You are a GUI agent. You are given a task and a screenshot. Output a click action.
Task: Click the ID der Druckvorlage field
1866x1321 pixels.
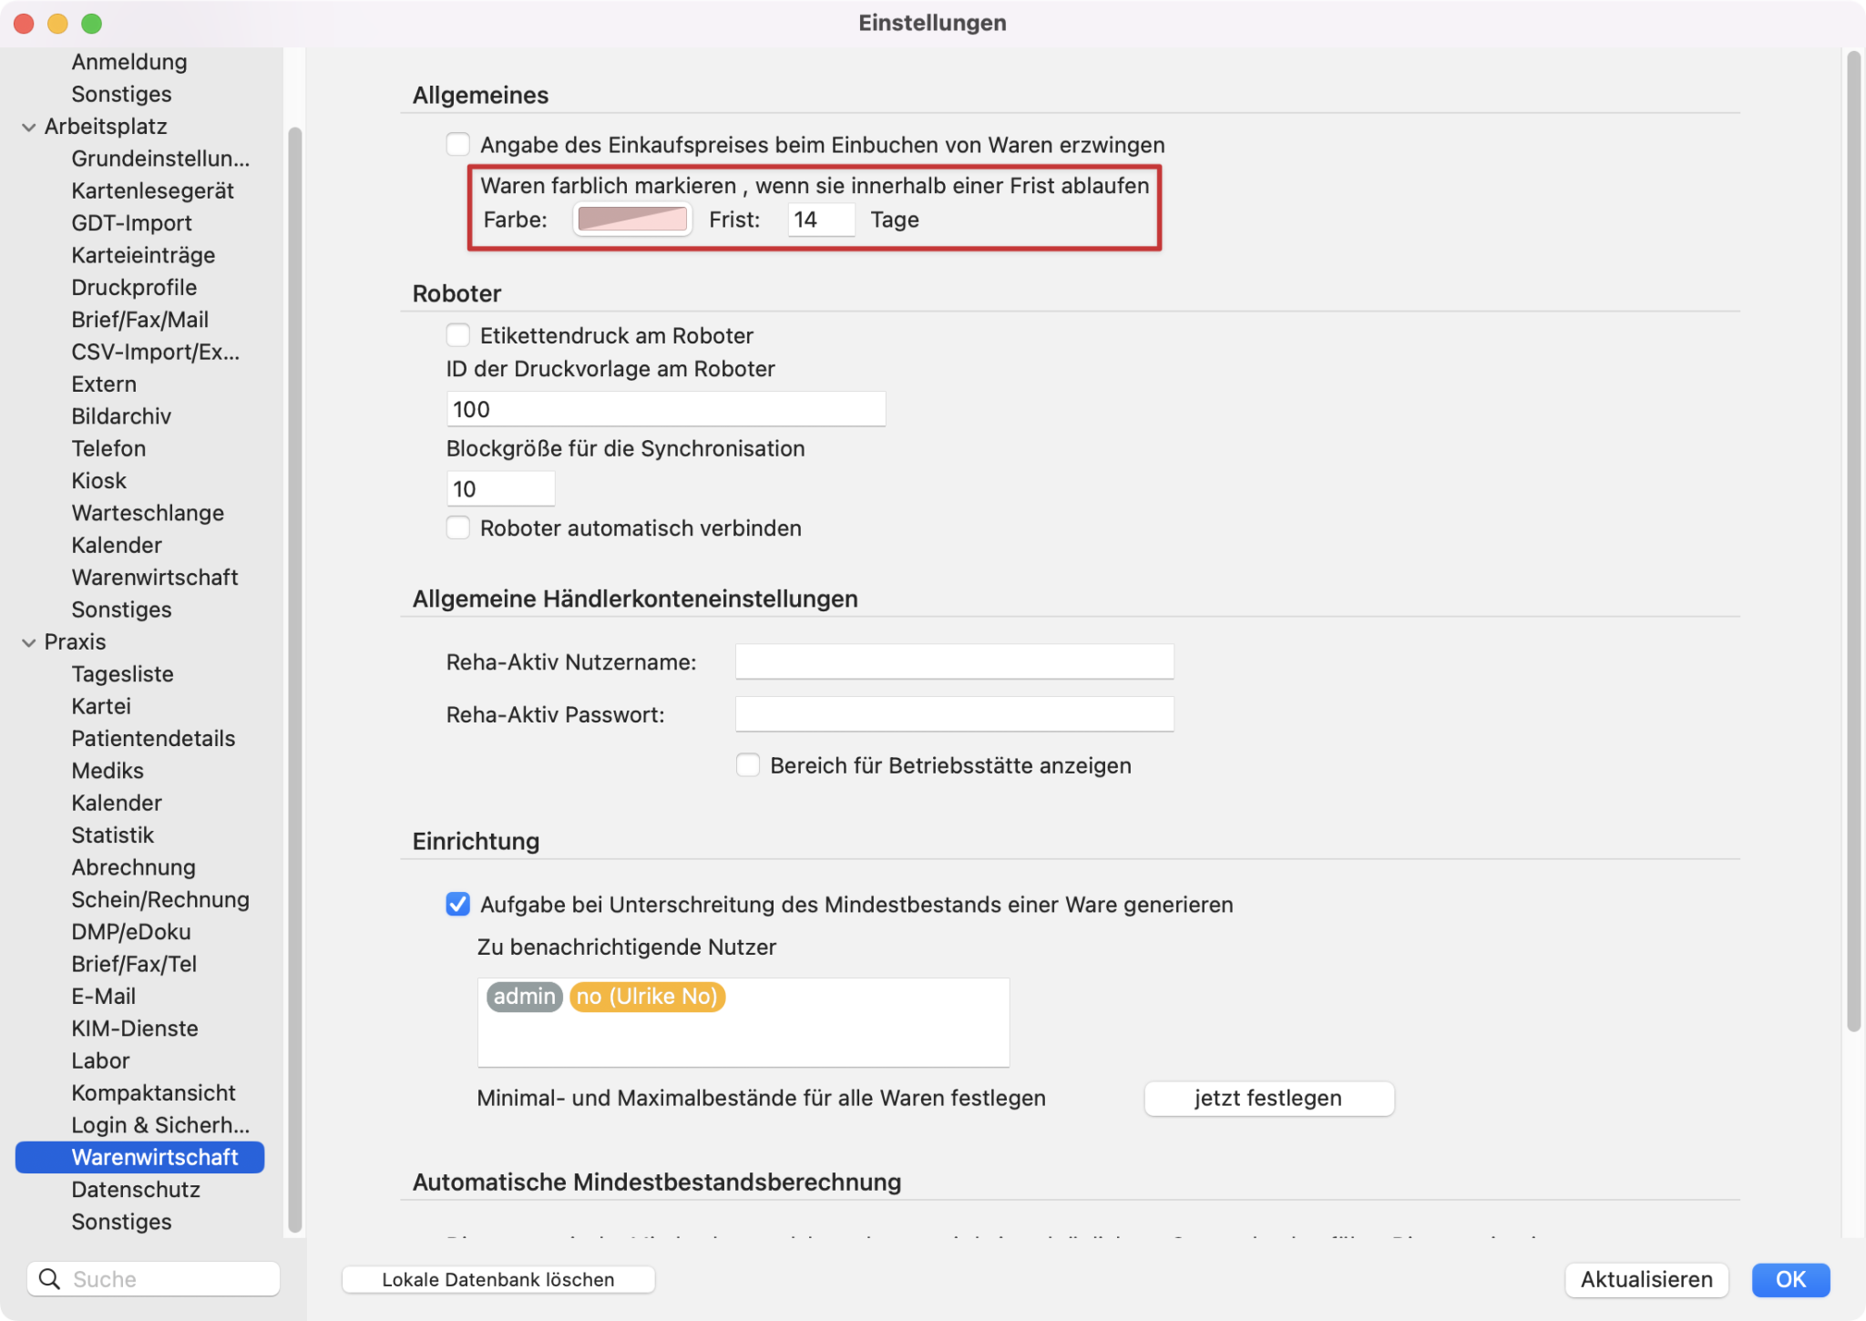coord(665,409)
